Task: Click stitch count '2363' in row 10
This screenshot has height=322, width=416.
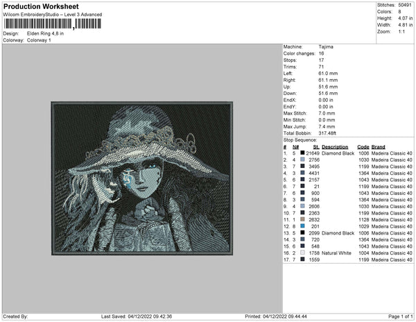Action: point(314,213)
